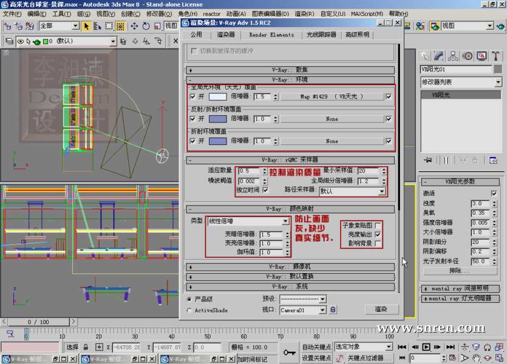Screen dimensions: 507x364
Task: Click the GI environment color swatch
Action: [217, 96]
